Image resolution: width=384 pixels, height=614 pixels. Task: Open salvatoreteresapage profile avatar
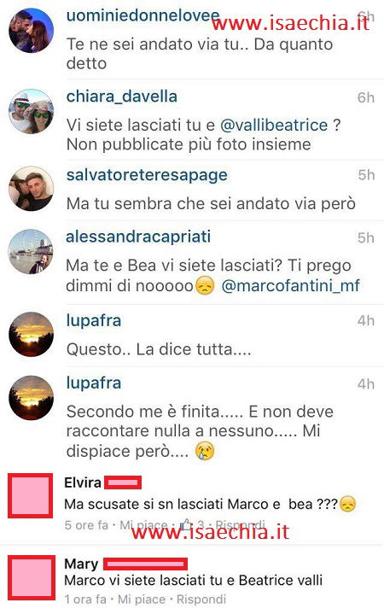(x=31, y=189)
